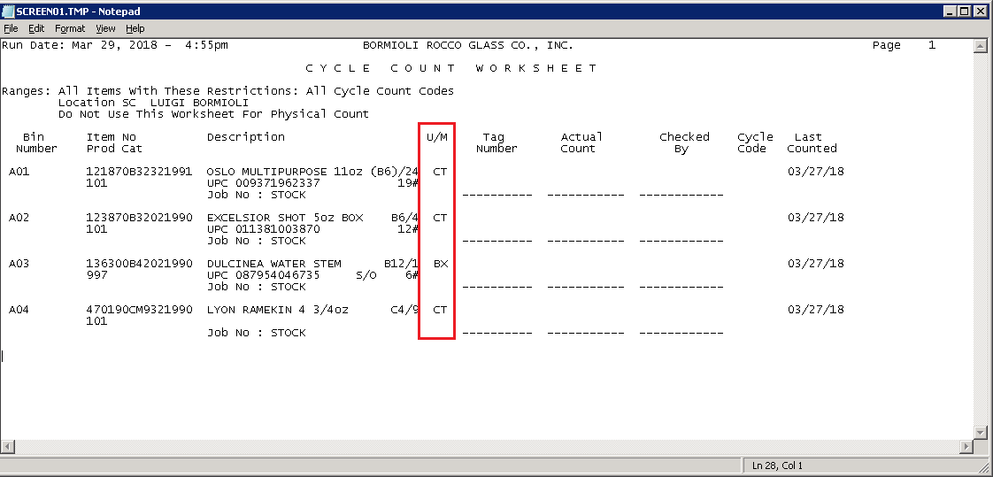The width and height of the screenshot is (993, 477).
Task: Open the View menu
Action: coord(105,28)
